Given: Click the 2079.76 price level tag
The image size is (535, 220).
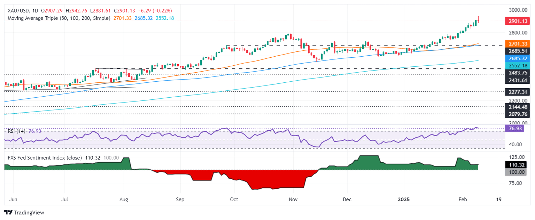Looking at the screenshot, I should (518, 114).
